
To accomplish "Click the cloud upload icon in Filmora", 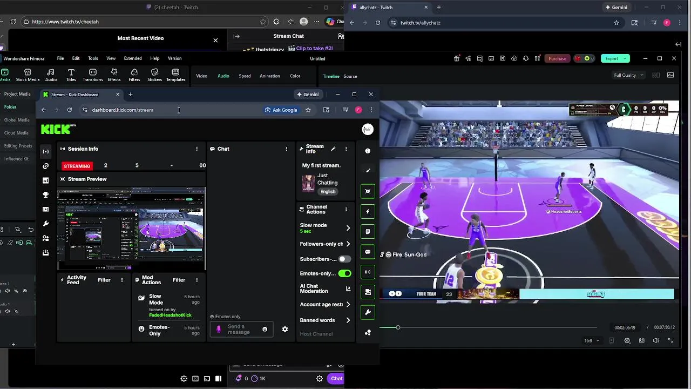I will (x=514, y=58).
